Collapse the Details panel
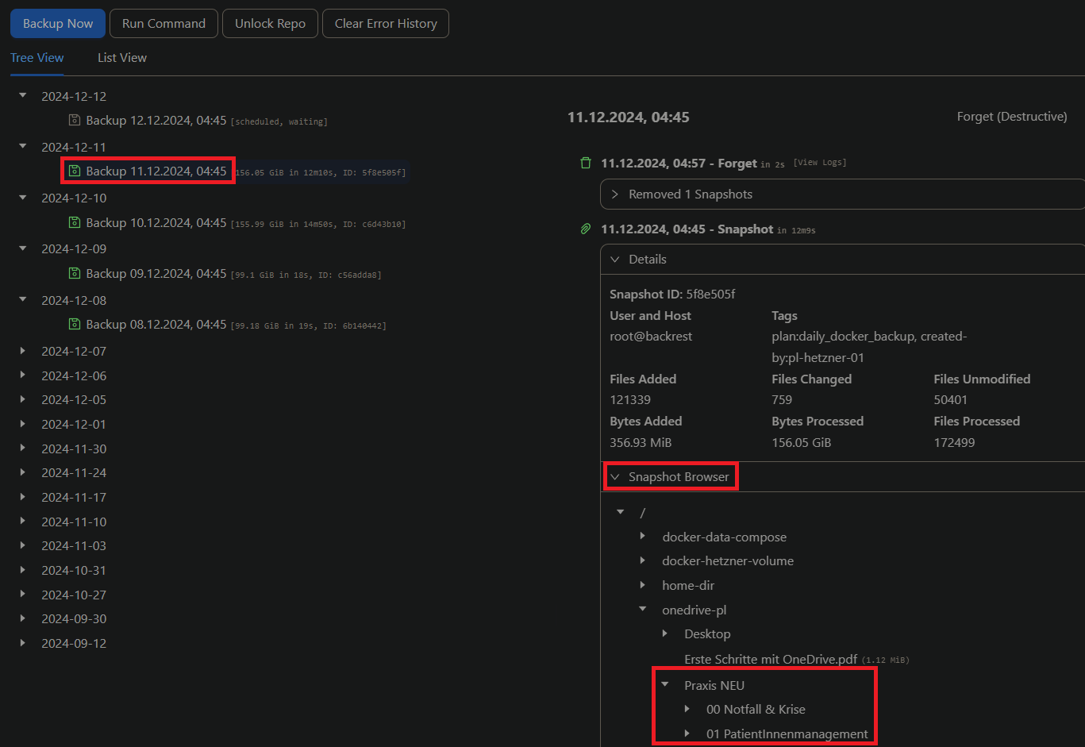Screen dimensions: 1085x747 tap(615, 260)
